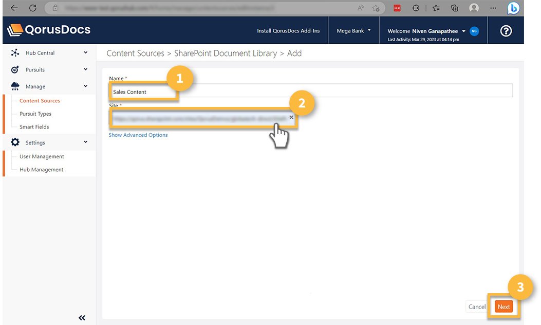Image resolution: width=541 pixels, height=325 pixels.
Task: Click the red extension icon in the toolbar
Action: pos(398,8)
